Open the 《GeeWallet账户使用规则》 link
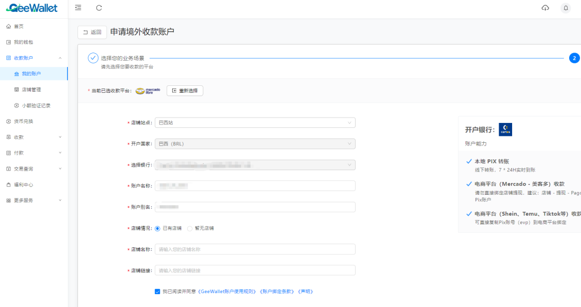 coord(227,291)
